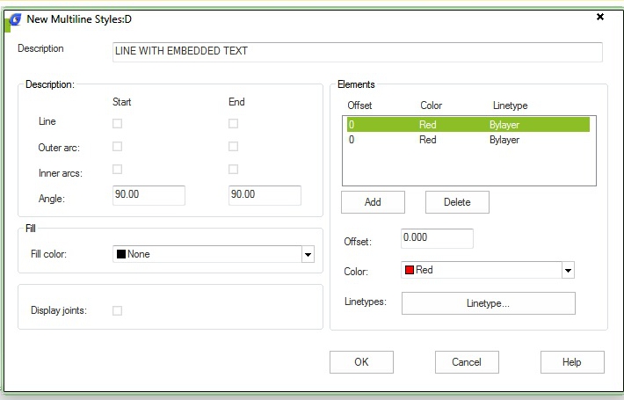Click the Offset column header
This screenshot has width=624, height=400.
(359, 105)
